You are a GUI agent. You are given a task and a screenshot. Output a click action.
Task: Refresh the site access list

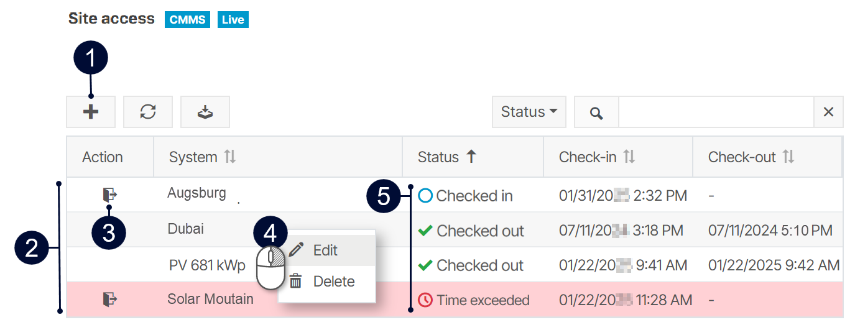tap(148, 112)
